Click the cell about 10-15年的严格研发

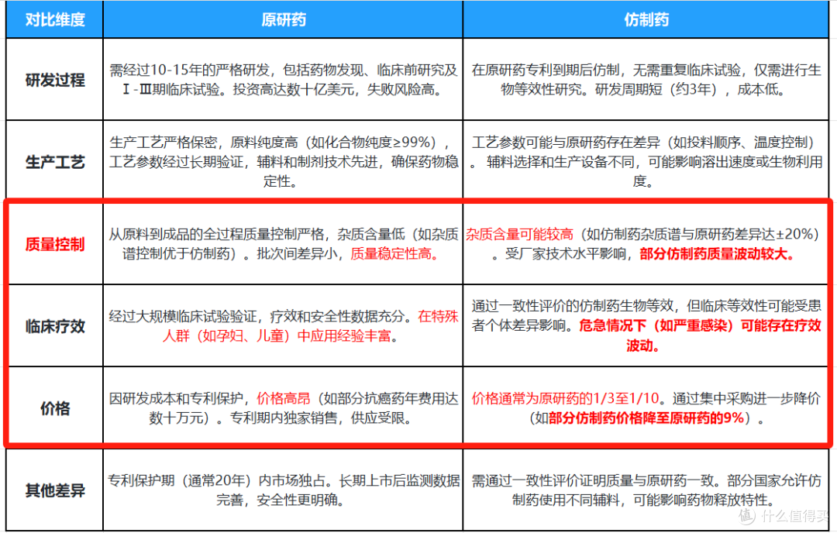click(283, 80)
